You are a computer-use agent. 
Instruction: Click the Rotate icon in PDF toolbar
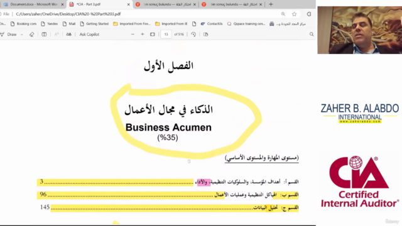pyautogui.click(x=193, y=35)
